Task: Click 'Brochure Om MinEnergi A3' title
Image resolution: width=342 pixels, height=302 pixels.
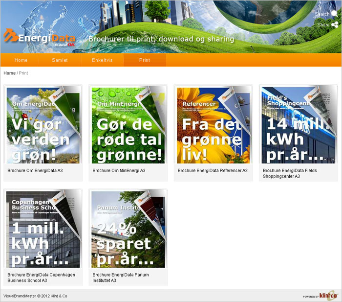Action: coord(119,171)
